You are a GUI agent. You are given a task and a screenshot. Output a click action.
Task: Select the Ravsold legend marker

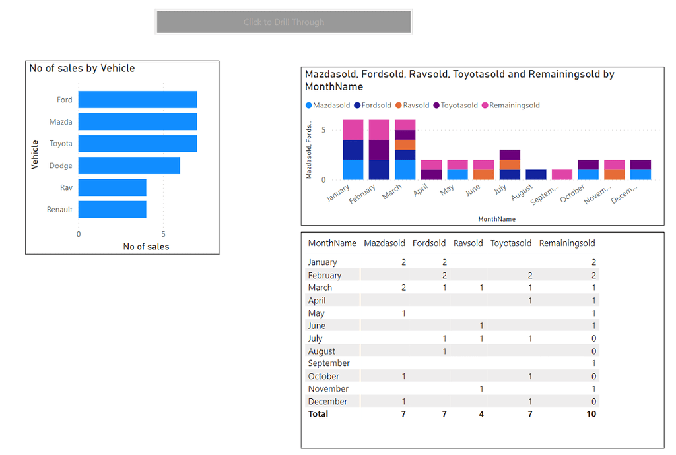point(399,106)
